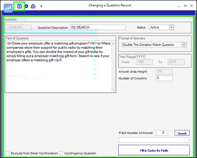Click the bar chart application logo

pos(8,8)
